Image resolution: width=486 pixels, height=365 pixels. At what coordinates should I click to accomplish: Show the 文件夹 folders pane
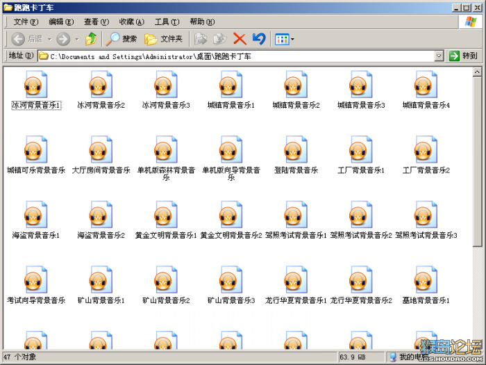click(x=163, y=39)
